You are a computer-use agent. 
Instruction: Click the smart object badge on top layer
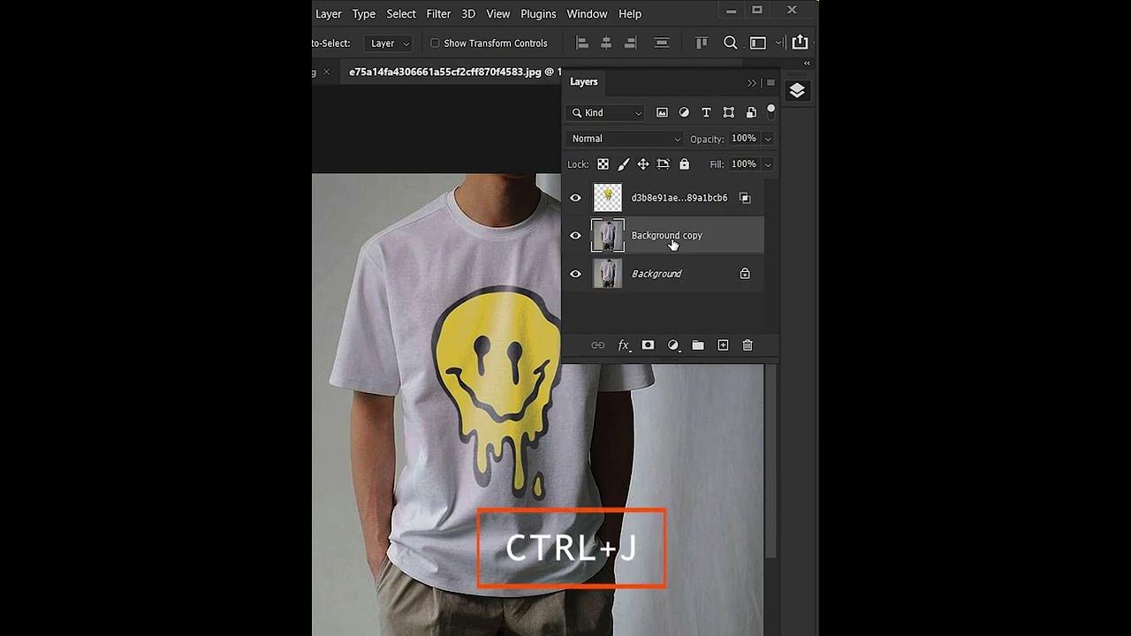[x=745, y=198]
